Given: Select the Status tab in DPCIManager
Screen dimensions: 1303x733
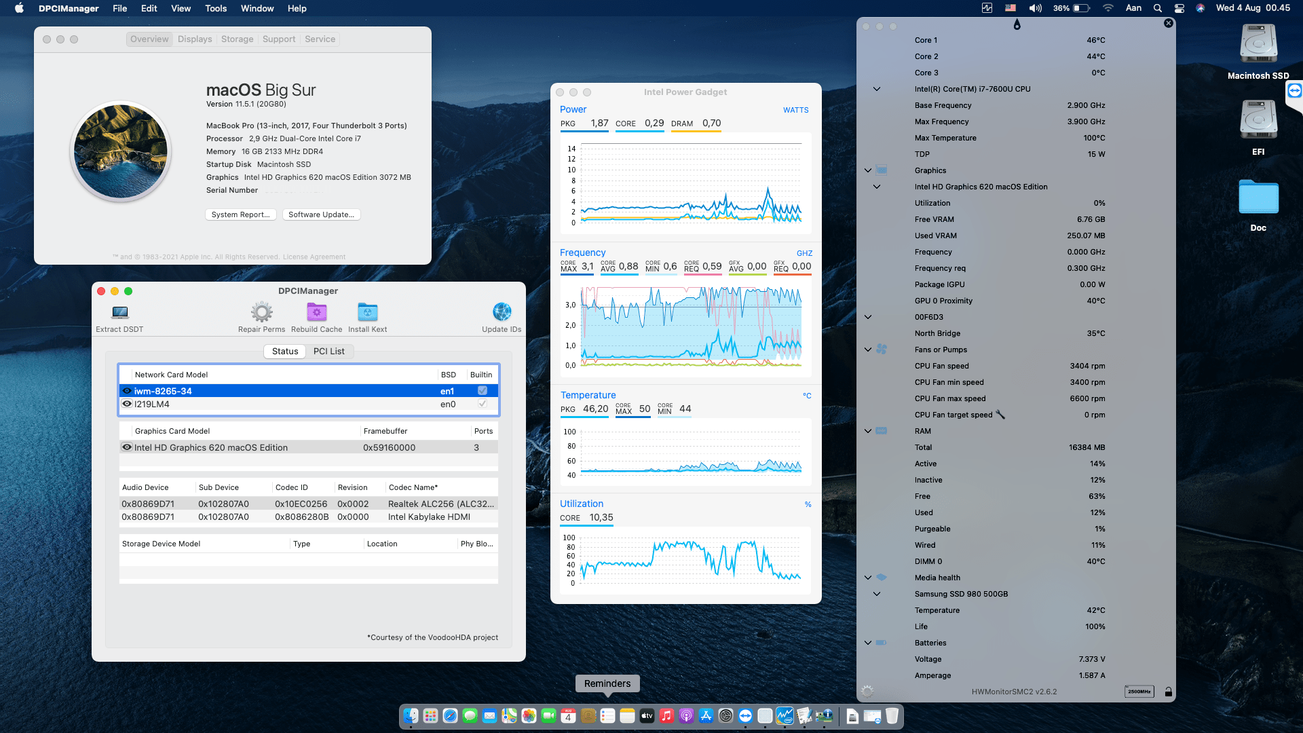Looking at the screenshot, I should (x=285, y=351).
